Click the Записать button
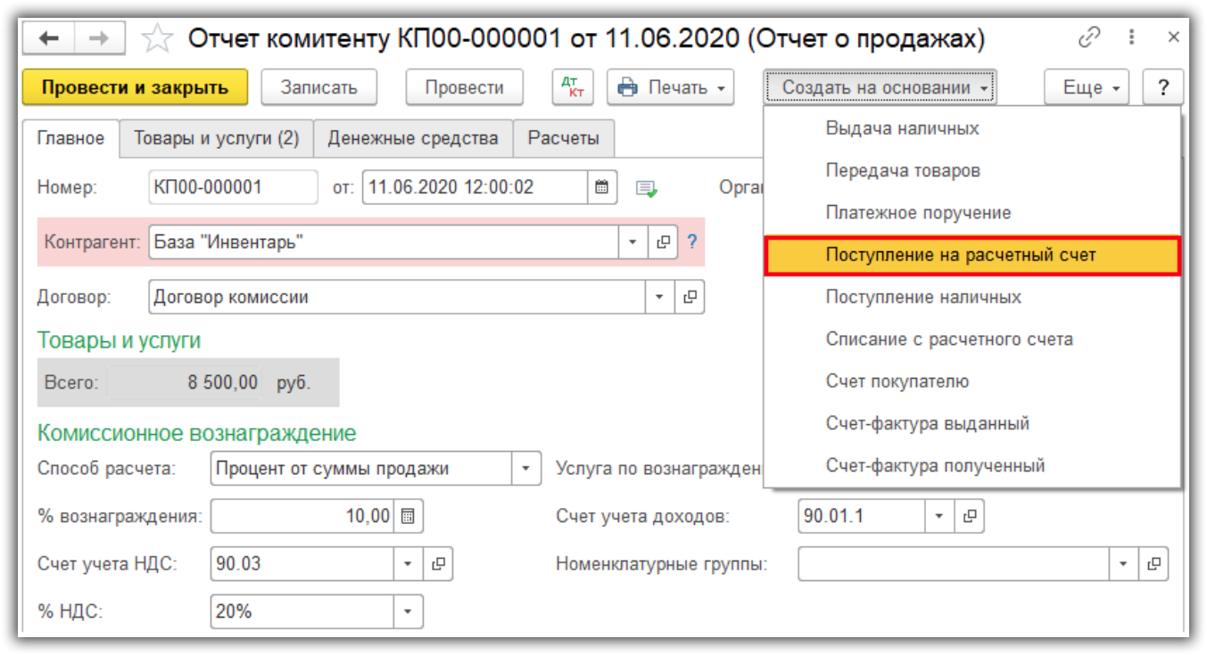This screenshot has width=1207, height=655. coord(318,87)
